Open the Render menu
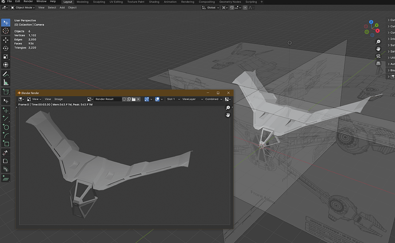The height and width of the screenshot is (243, 395). click(28, 2)
